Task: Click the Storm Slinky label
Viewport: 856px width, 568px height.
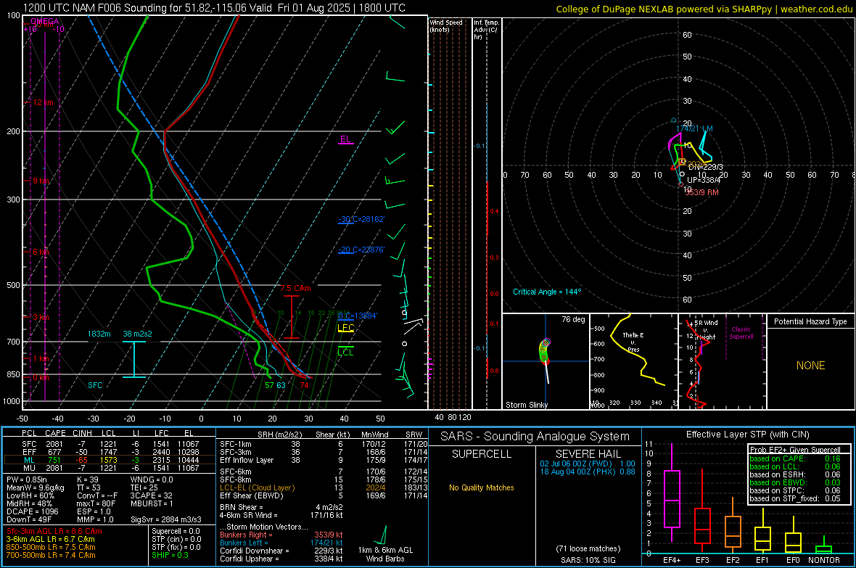Action: (x=526, y=405)
